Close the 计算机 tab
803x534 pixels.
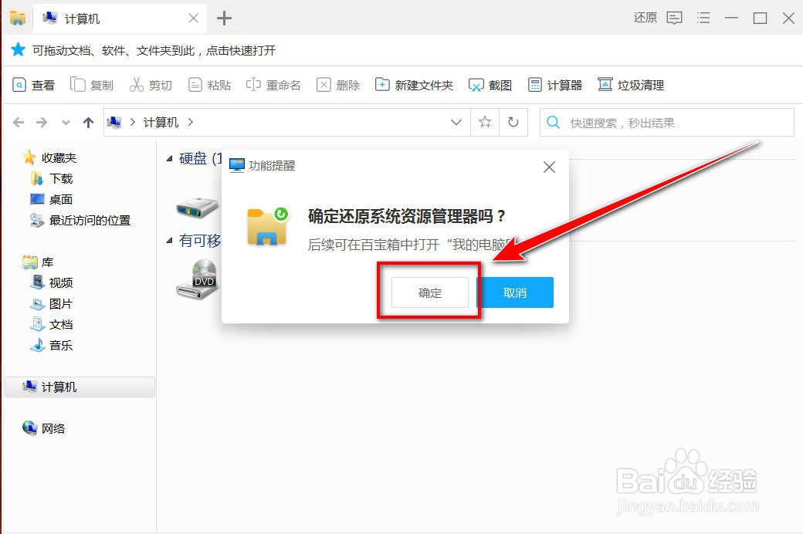pos(193,19)
